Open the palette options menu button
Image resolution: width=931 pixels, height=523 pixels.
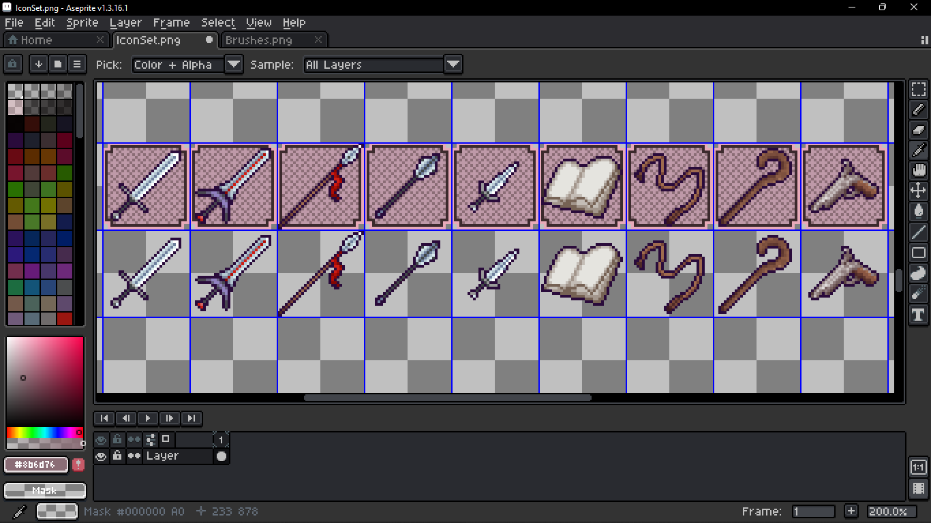(77, 65)
